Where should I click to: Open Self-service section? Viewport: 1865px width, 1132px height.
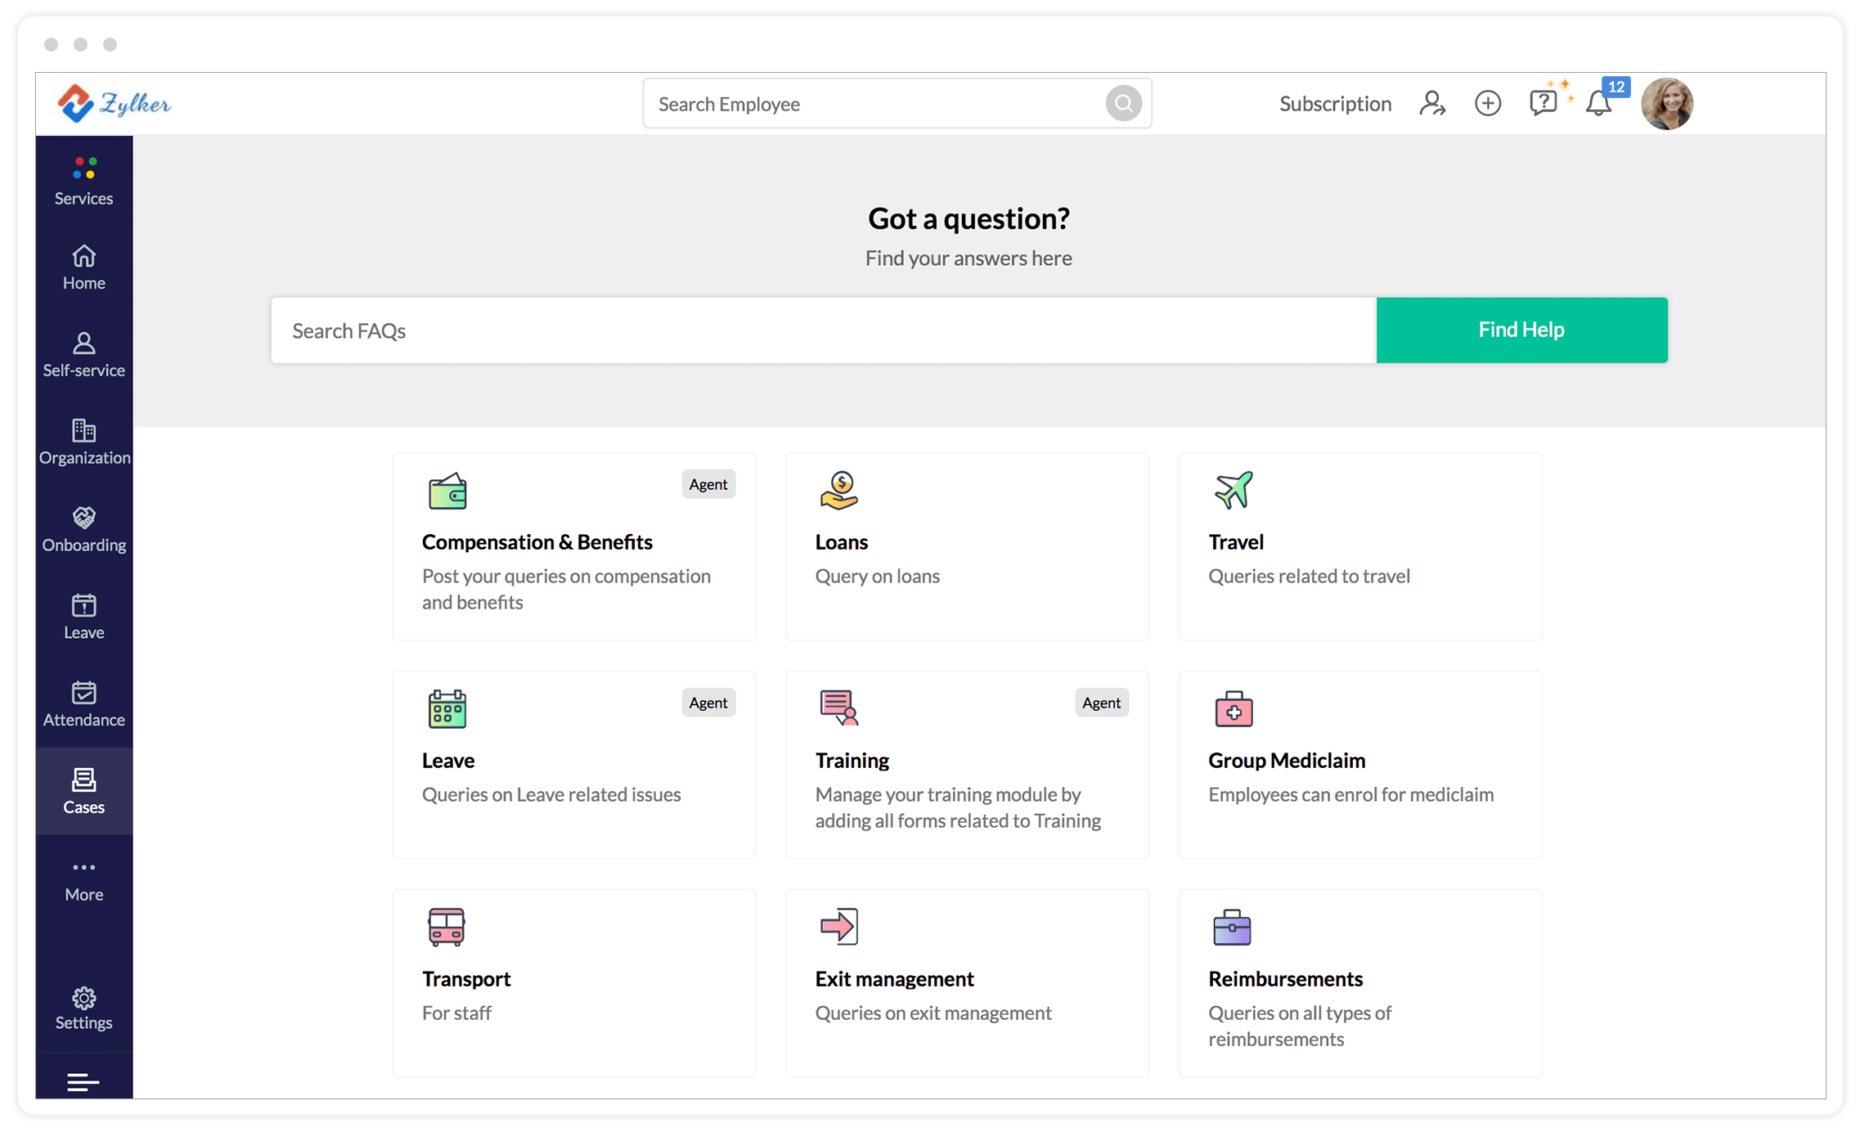click(x=83, y=355)
